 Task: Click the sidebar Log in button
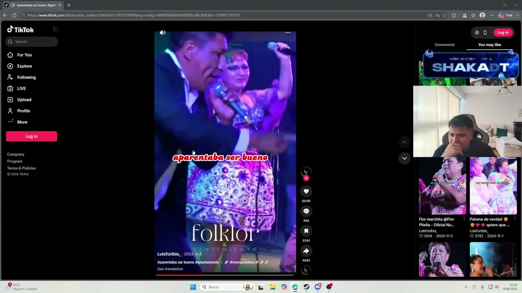coord(31,136)
